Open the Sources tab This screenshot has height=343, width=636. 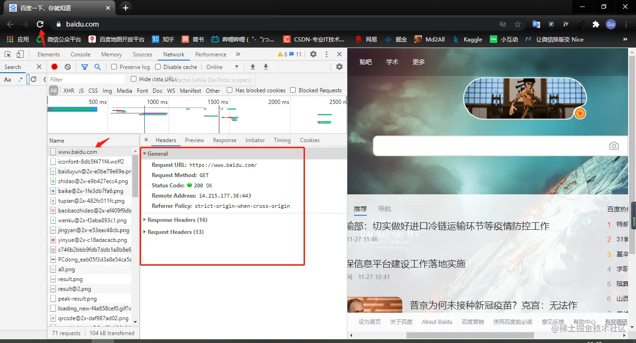pos(142,54)
